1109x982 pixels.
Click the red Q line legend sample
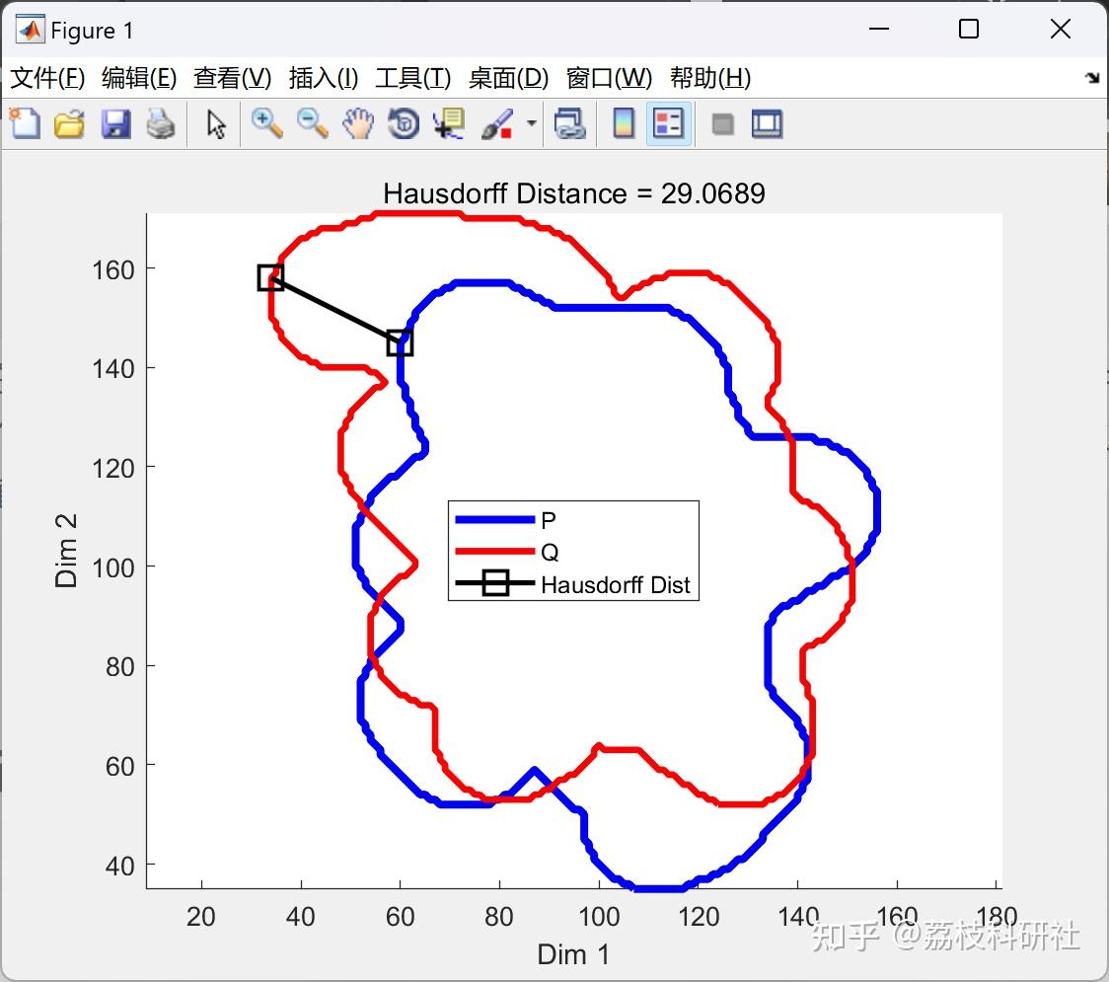click(494, 551)
